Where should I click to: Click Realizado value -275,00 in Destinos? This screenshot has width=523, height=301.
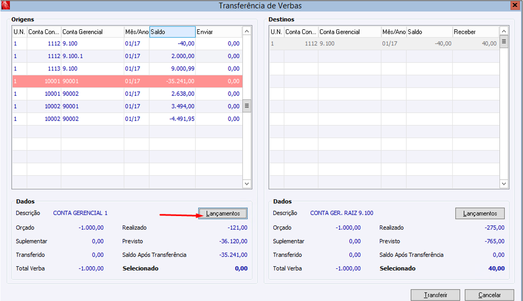[x=495, y=228]
